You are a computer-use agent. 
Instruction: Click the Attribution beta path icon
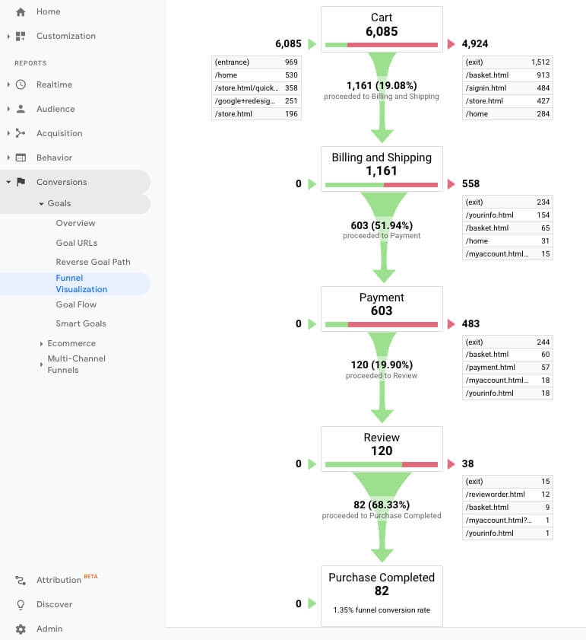click(x=21, y=580)
